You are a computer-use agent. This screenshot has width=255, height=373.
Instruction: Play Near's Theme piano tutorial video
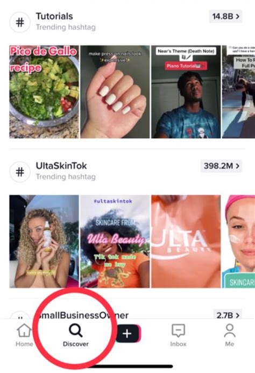[186, 92]
